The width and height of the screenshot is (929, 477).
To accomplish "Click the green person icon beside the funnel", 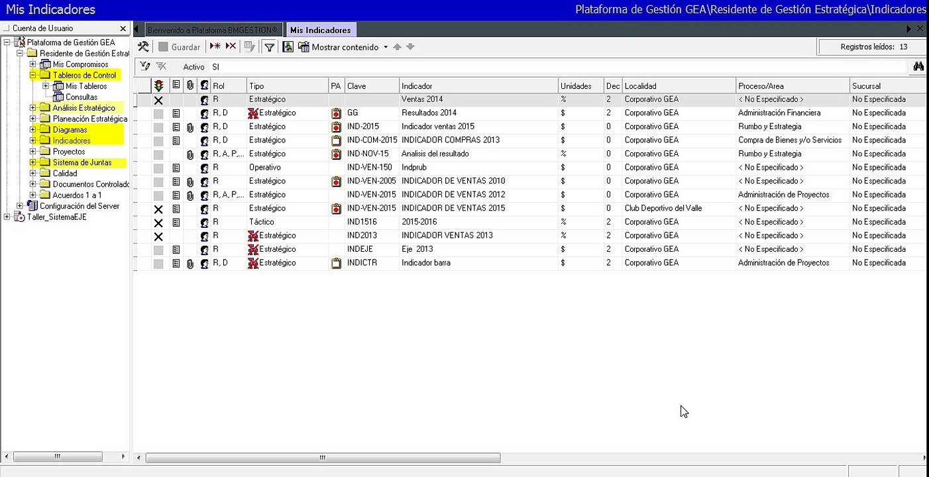I will tap(288, 47).
